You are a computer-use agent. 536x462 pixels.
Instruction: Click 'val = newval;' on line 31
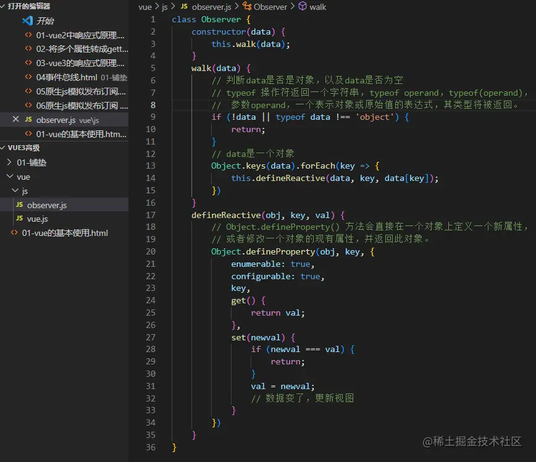[x=283, y=387]
